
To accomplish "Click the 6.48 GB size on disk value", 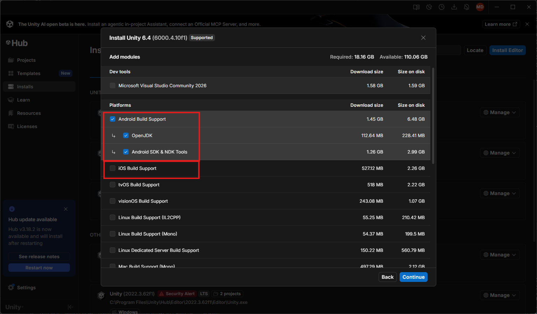I will coord(416,119).
